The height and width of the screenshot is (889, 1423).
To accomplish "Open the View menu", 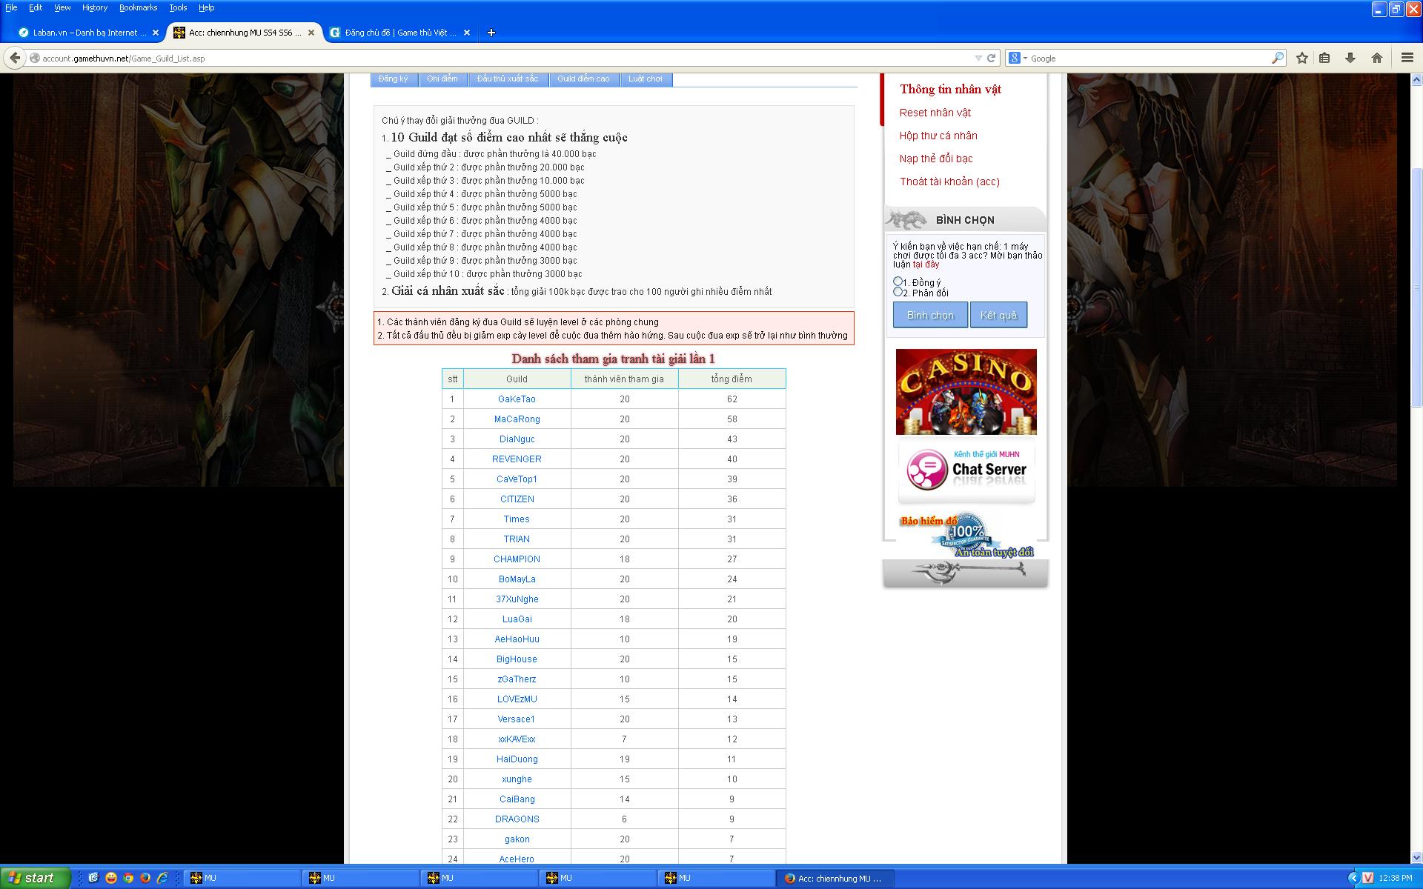I will 62,7.
